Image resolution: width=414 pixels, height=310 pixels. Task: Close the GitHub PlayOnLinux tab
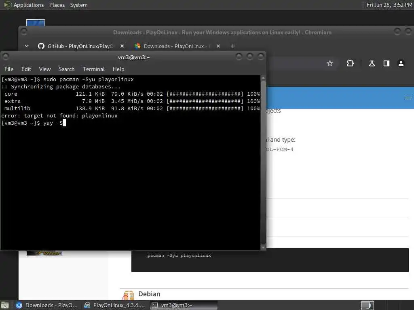[122, 46]
